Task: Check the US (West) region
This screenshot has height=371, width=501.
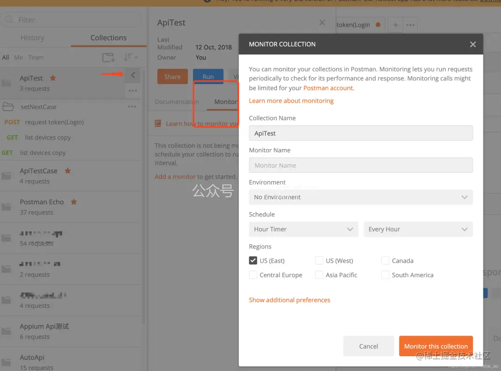Action: click(x=319, y=260)
